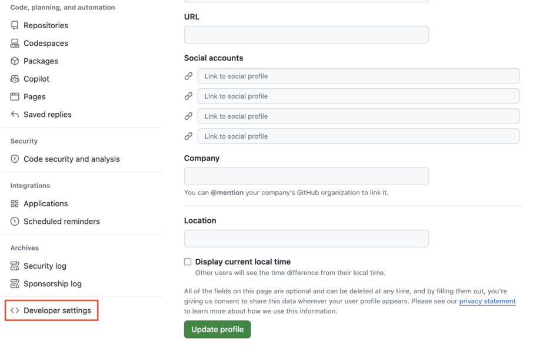Click the Repositories book icon
553x348 pixels.
[15, 25]
